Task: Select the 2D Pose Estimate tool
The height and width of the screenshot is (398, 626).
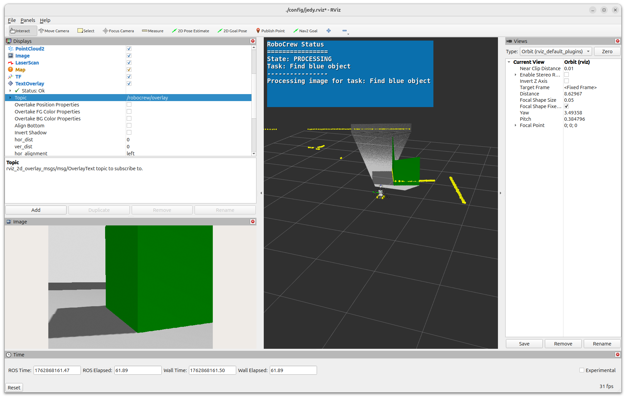Action: pyautogui.click(x=191, y=31)
